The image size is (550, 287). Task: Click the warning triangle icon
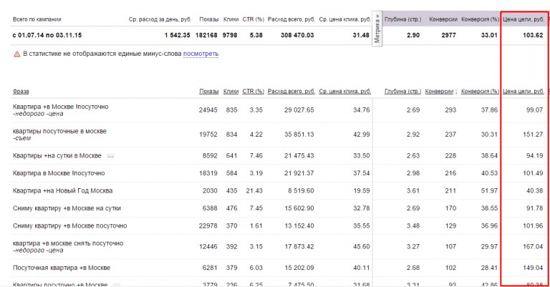pos(16,54)
